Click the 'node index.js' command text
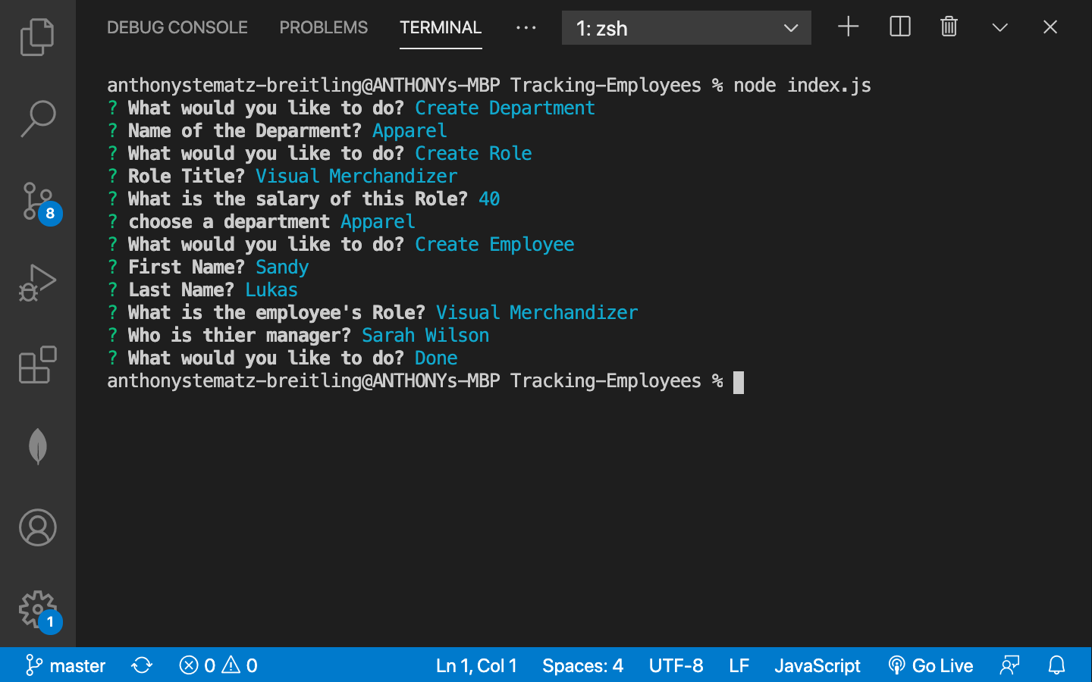The width and height of the screenshot is (1092, 682). pyautogui.click(x=802, y=85)
